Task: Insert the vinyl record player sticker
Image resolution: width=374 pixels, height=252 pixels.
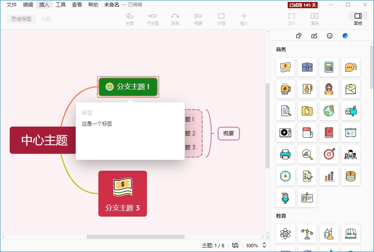Action: click(285, 133)
